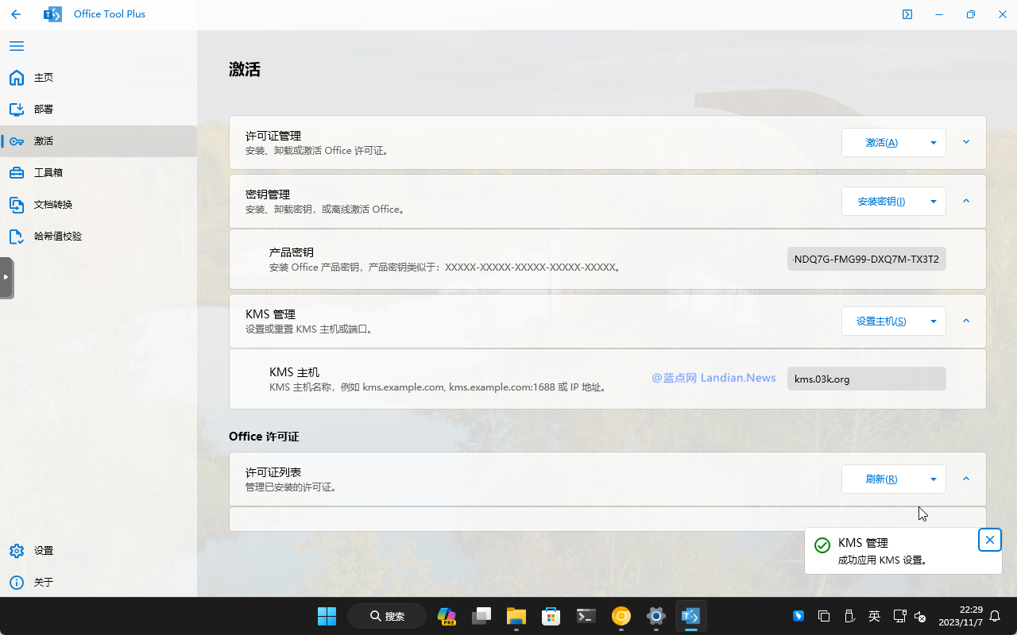Image resolution: width=1017 pixels, height=635 pixels.
Task: Click the 激活(A) activate button
Action: [x=881, y=143]
